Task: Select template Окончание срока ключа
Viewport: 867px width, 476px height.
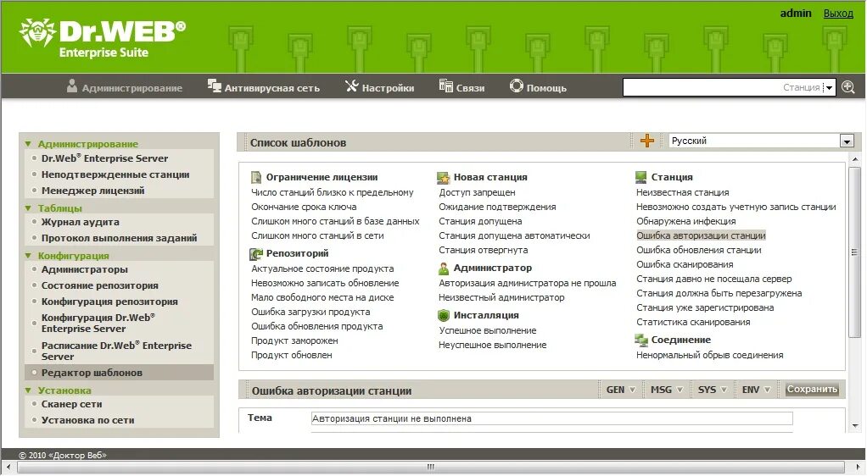Action: pos(304,207)
